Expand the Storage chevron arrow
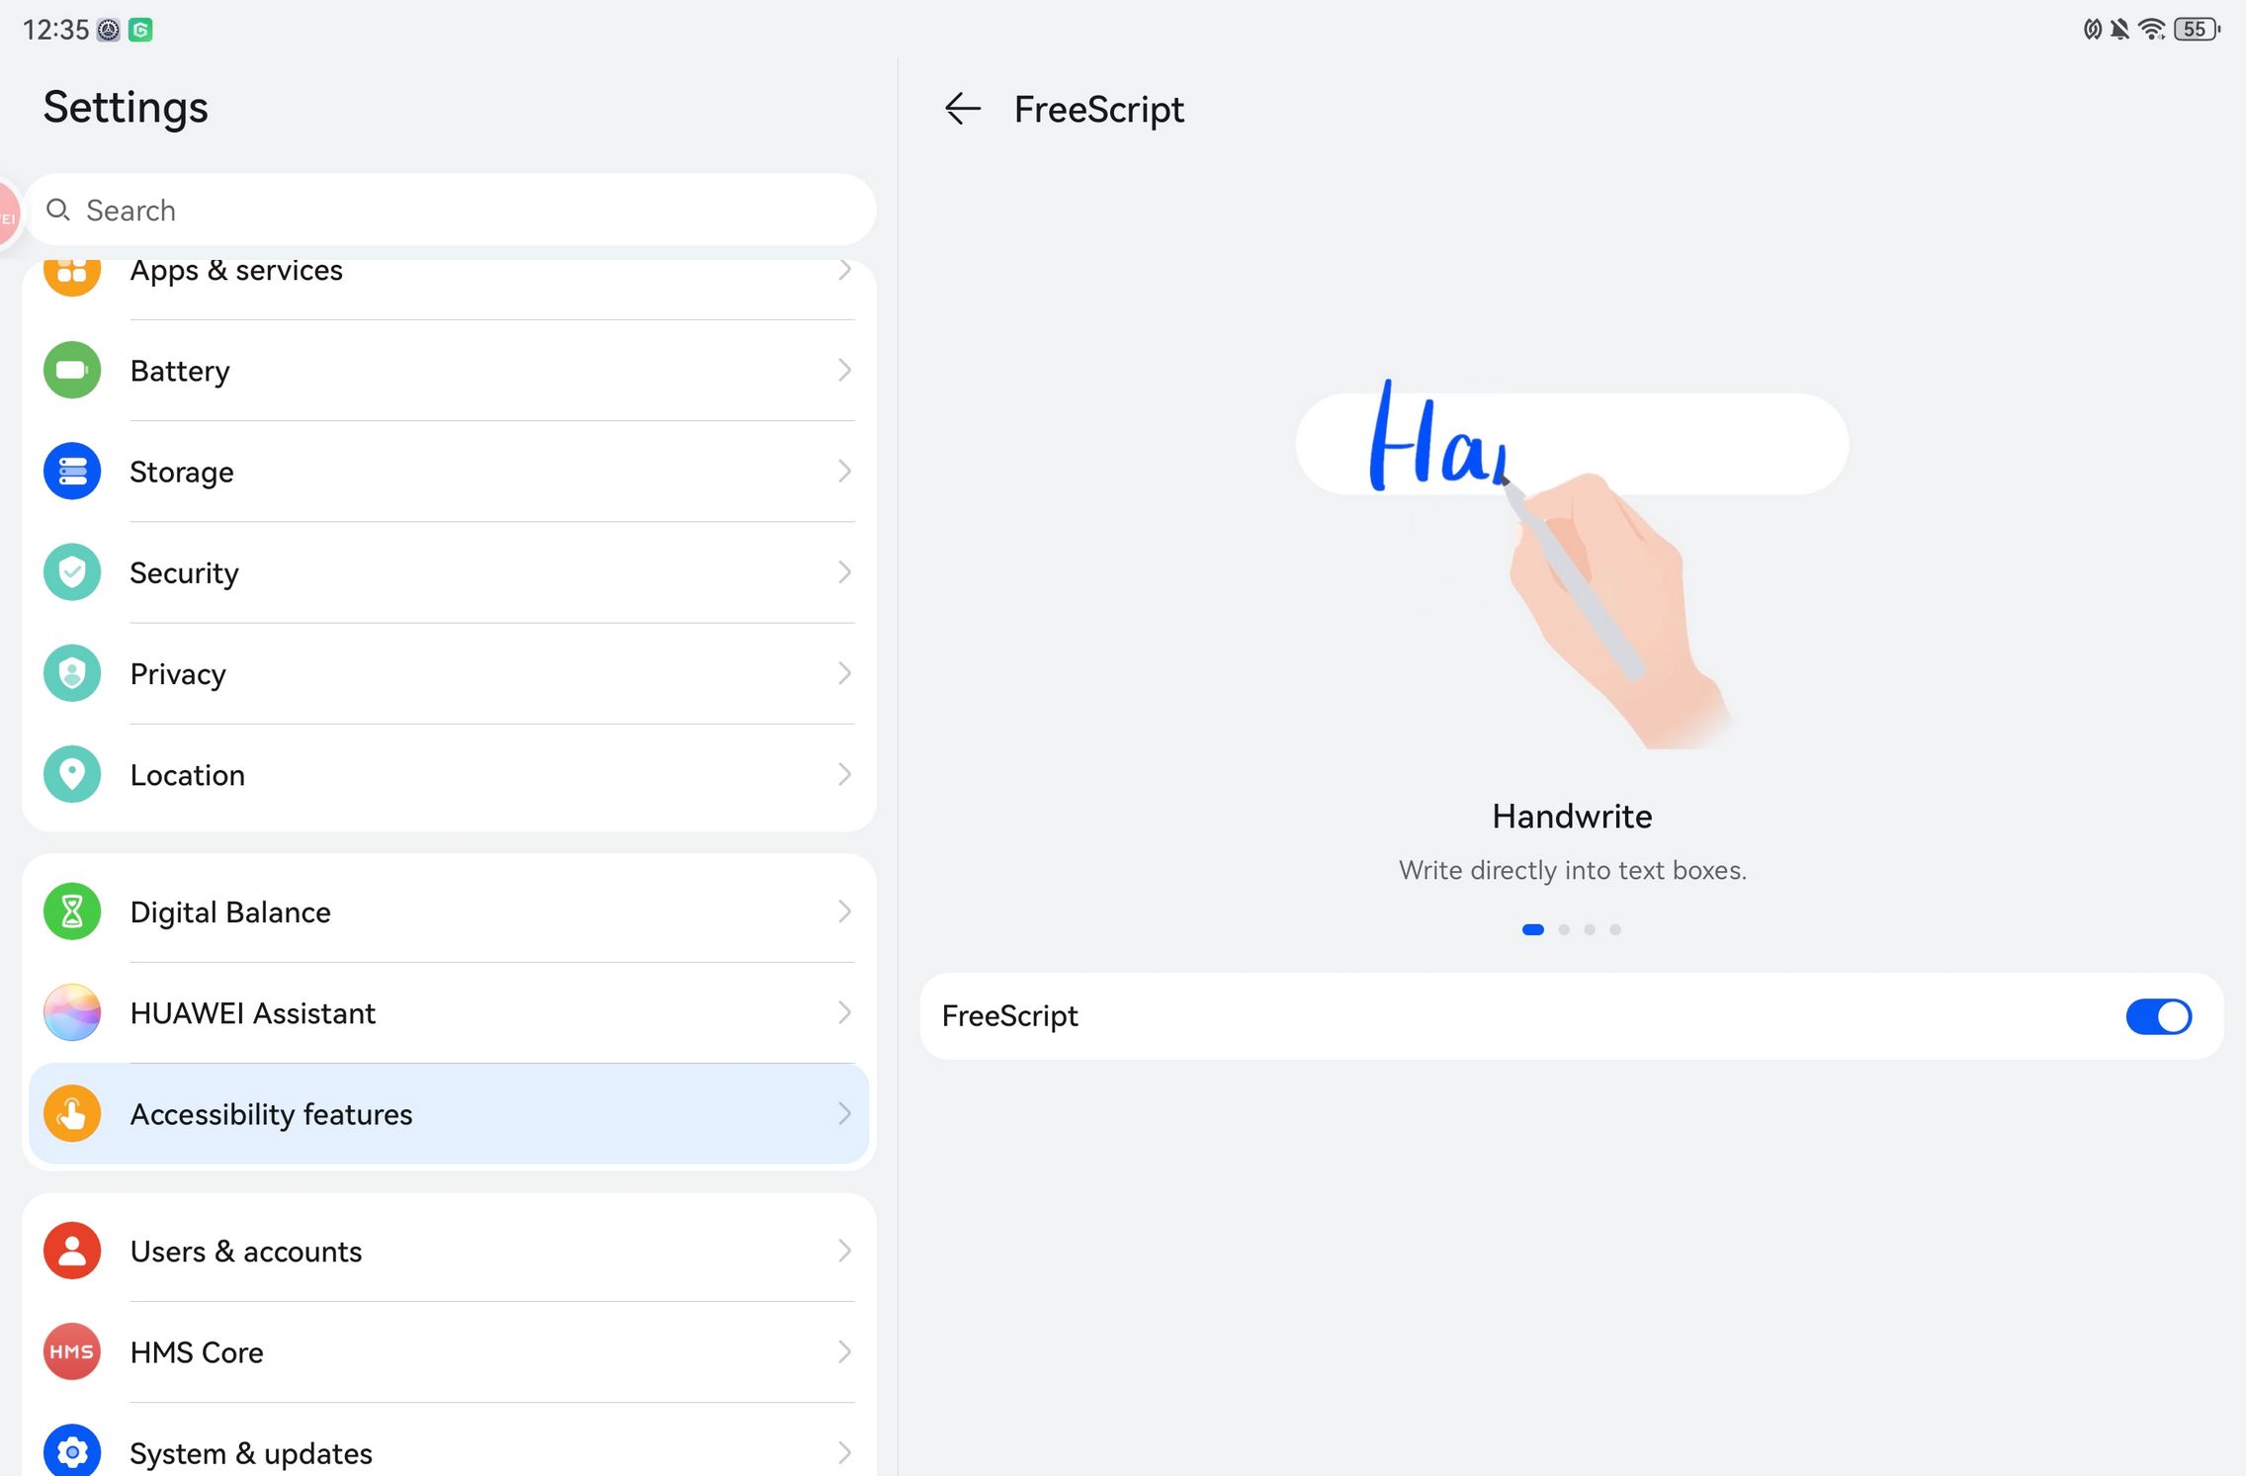2246x1476 pixels. click(844, 472)
